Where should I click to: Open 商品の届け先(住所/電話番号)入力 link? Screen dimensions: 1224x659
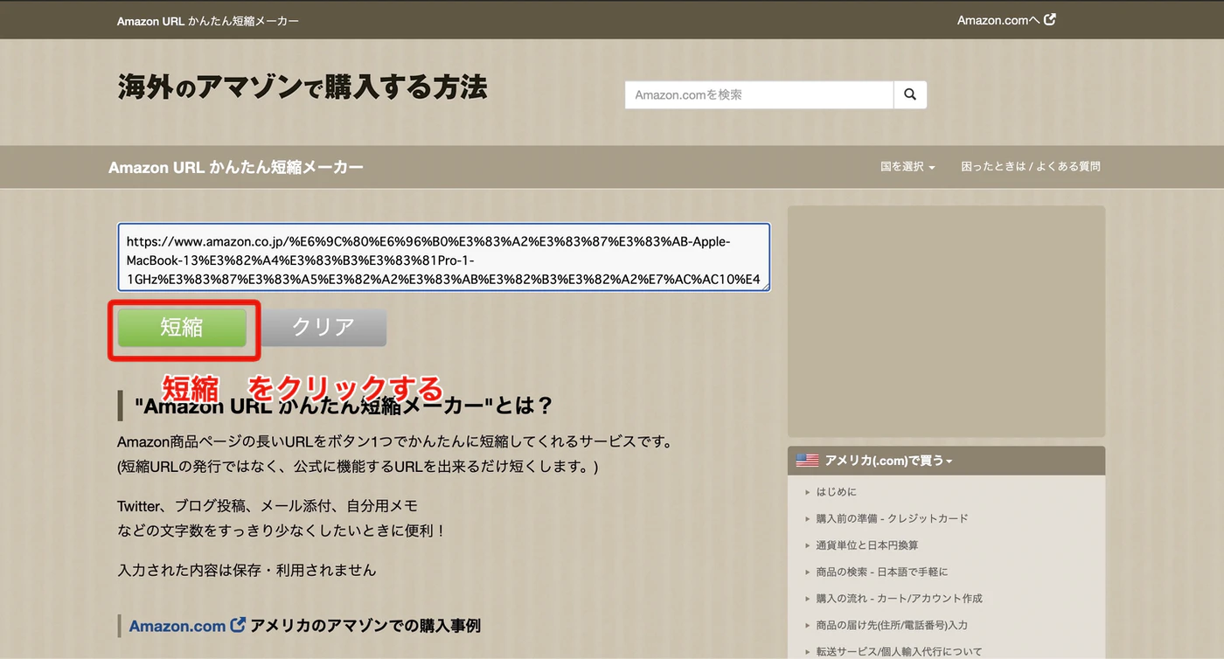click(x=892, y=625)
